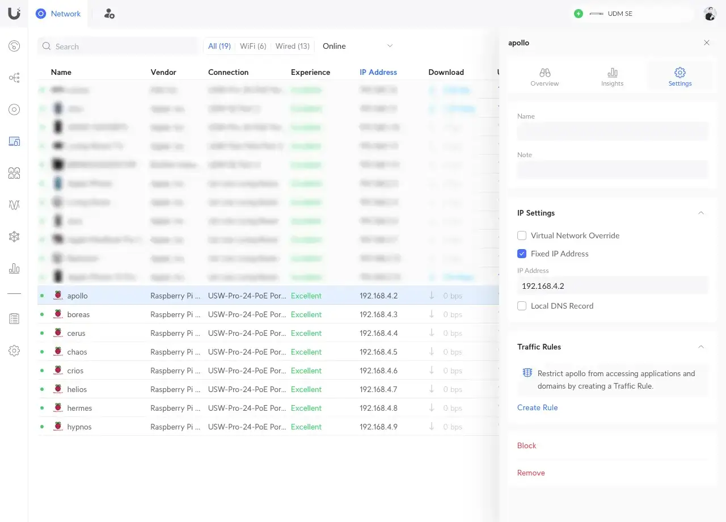Enable the Local DNS Record checkbox
Screen dimensions: 726x522
point(522,306)
